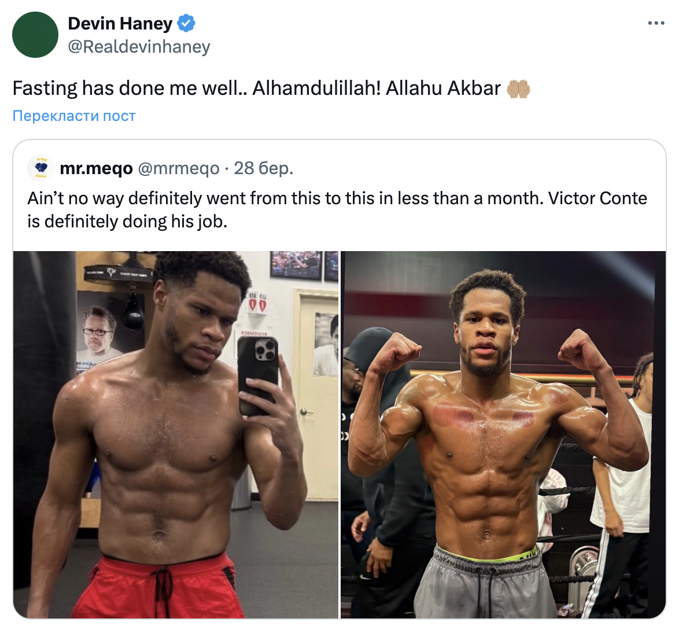This screenshot has width=675, height=626.
Task: Open the mr.meqo display name
Action: (97, 168)
